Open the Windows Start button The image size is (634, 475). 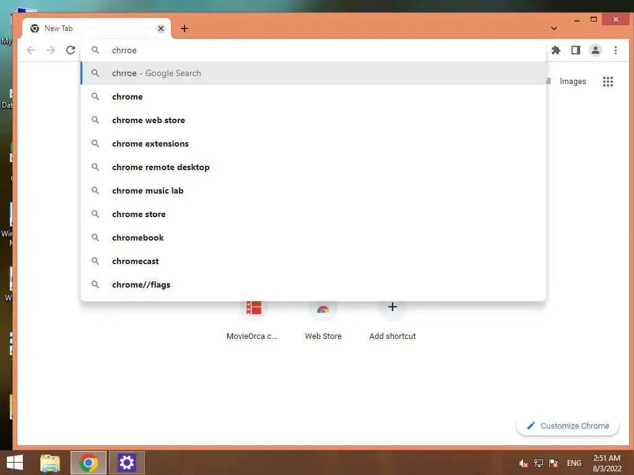[x=15, y=463]
